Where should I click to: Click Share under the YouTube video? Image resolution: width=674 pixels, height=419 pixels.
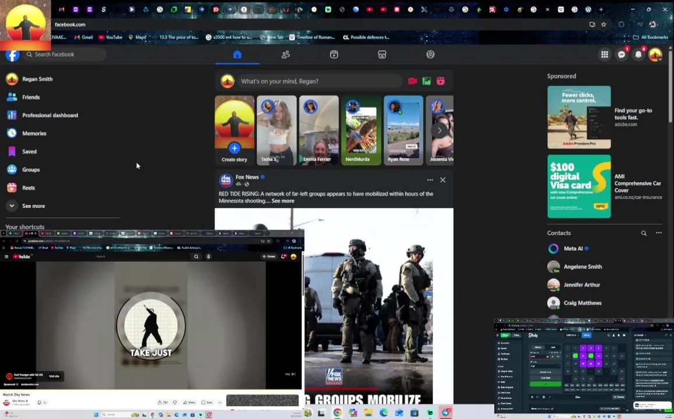click(x=189, y=403)
